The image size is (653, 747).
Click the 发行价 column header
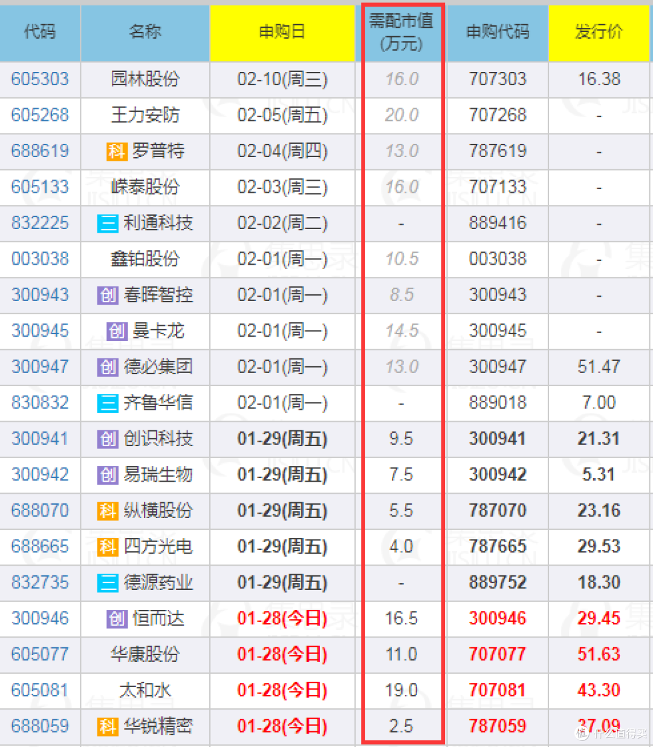coord(599,32)
